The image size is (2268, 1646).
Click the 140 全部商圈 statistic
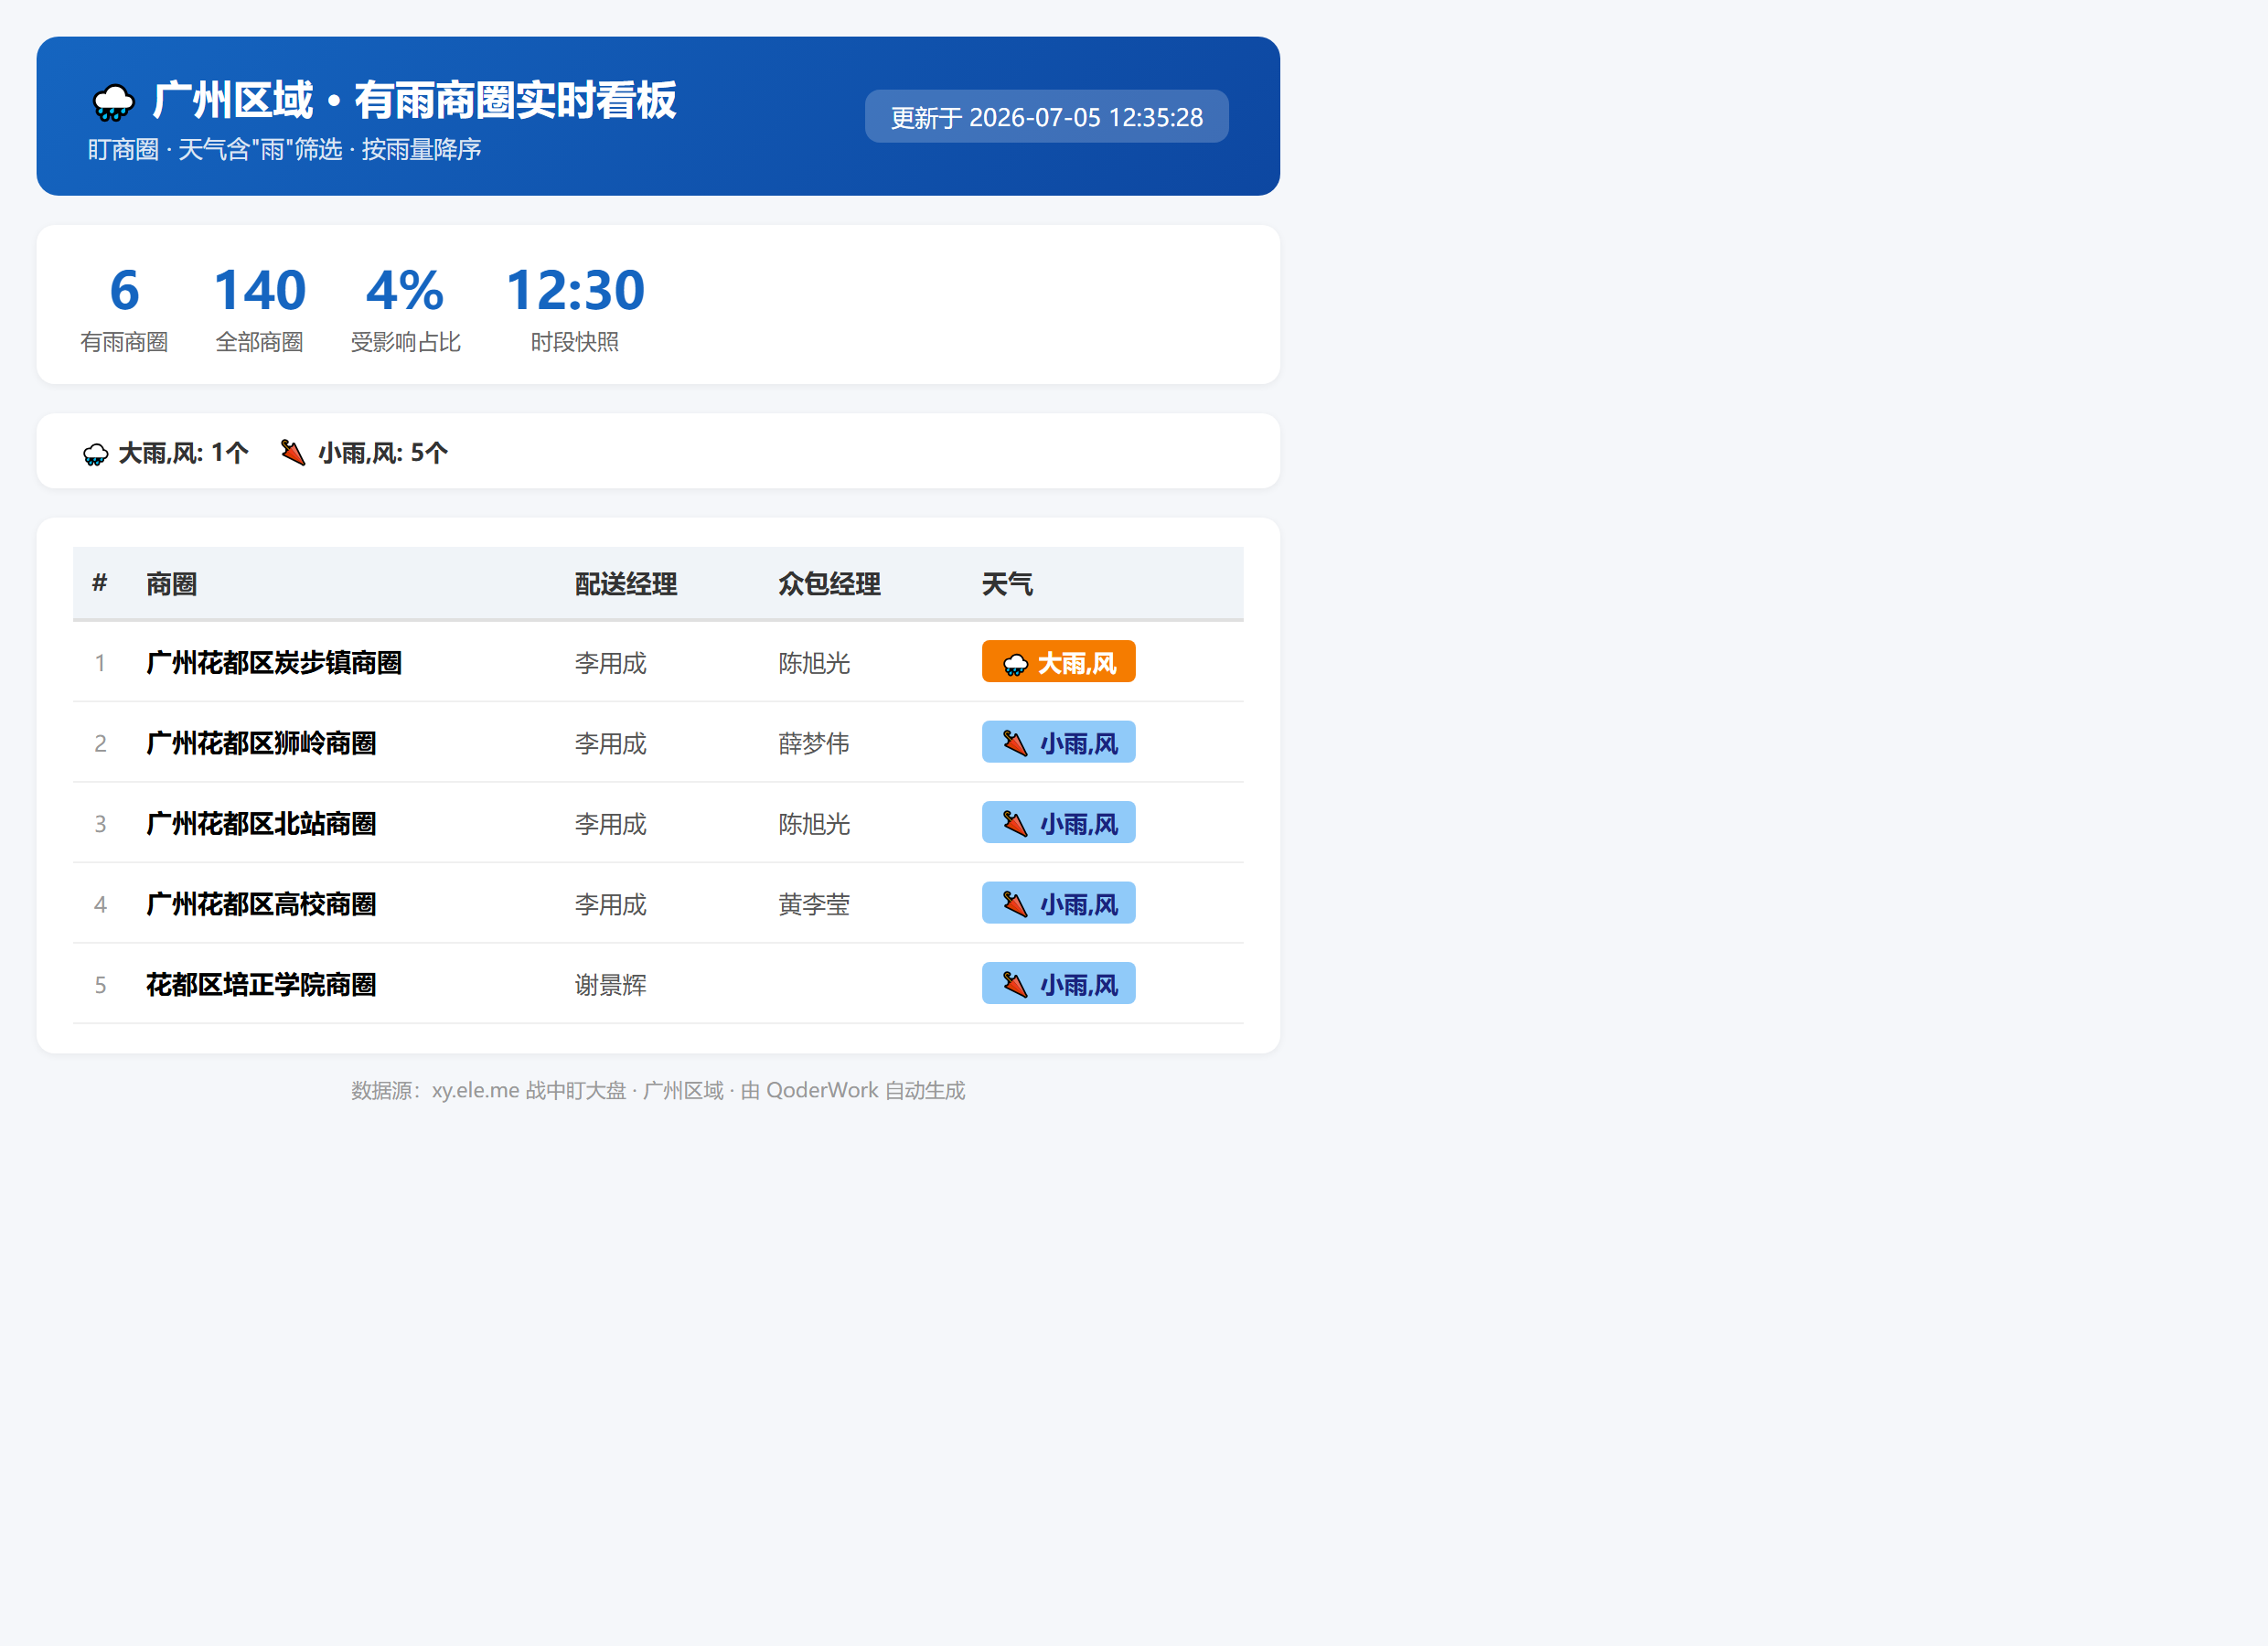click(259, 308)
